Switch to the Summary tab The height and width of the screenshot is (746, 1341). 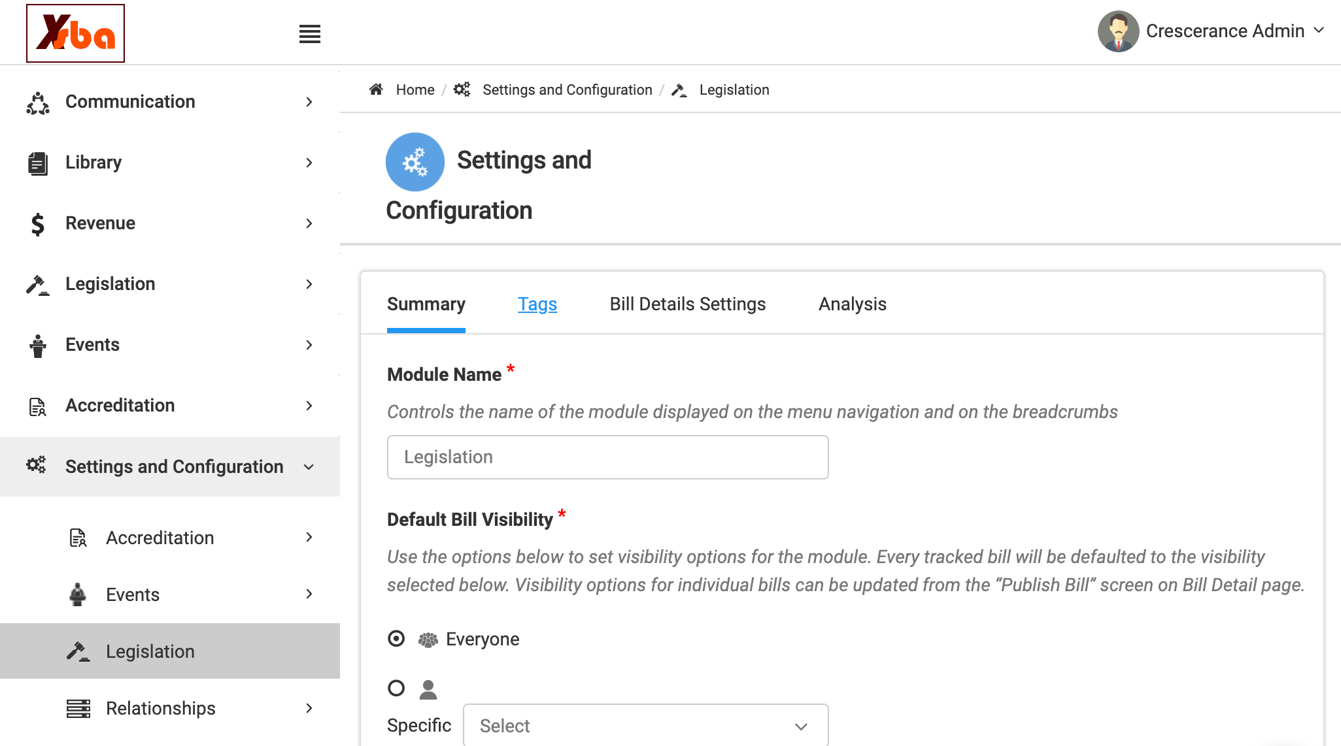click(426, 304)
